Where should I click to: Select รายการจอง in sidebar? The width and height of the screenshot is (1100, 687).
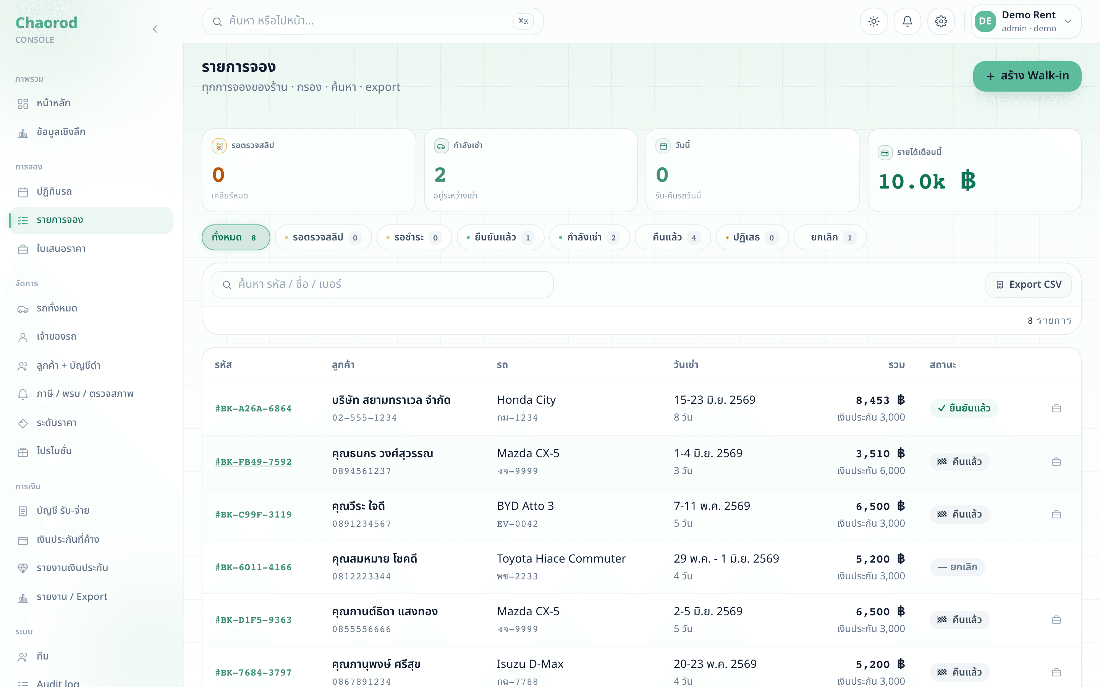[x=91, y=220]
